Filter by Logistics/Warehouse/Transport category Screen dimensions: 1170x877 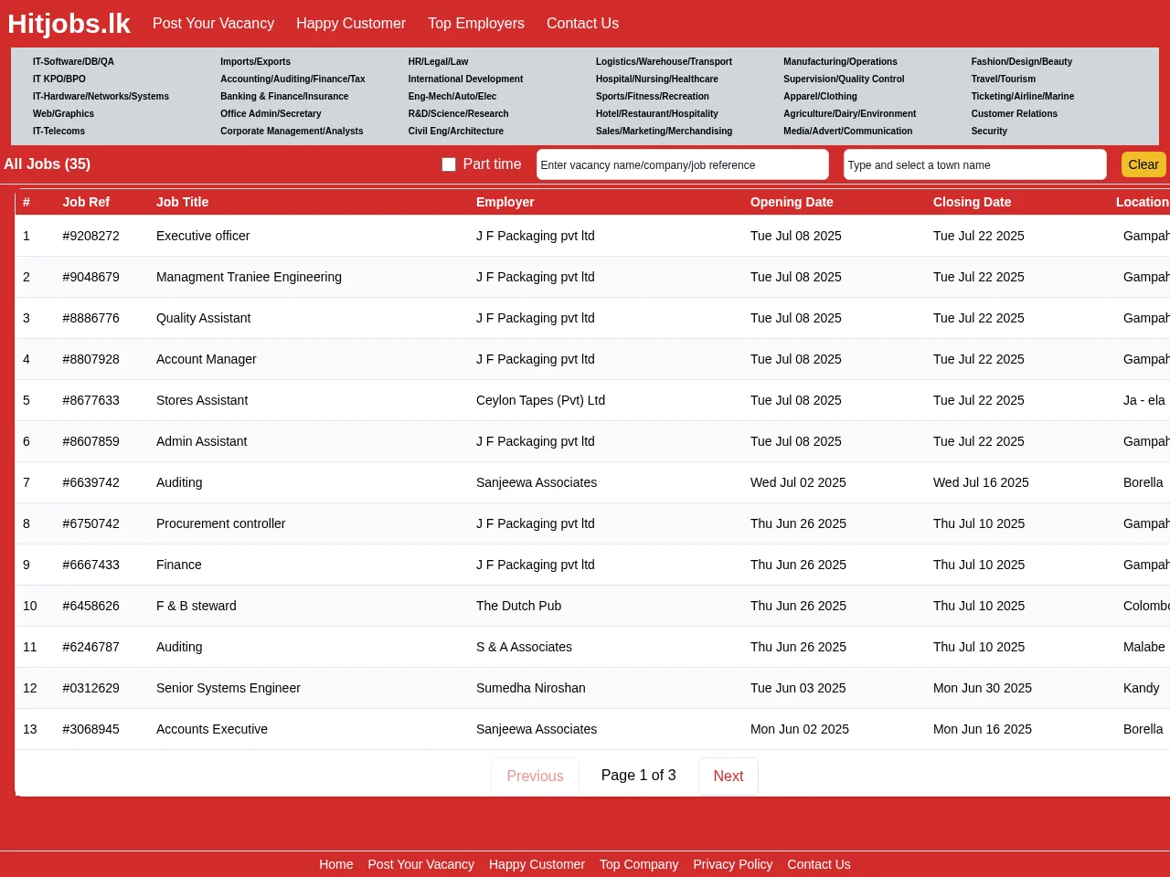click(x=664, y=61)
